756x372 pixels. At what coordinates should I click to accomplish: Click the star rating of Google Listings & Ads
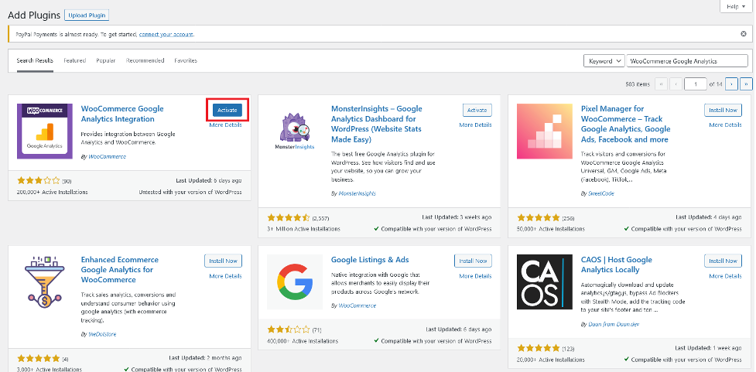[x=289, y=330]
